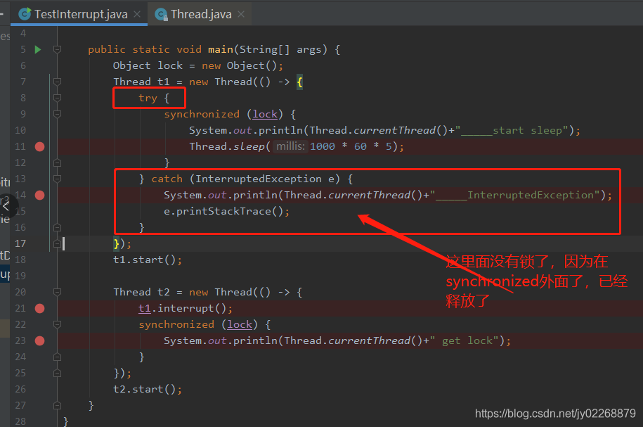Click fold end marker on line 12

[x=58, y=162]
